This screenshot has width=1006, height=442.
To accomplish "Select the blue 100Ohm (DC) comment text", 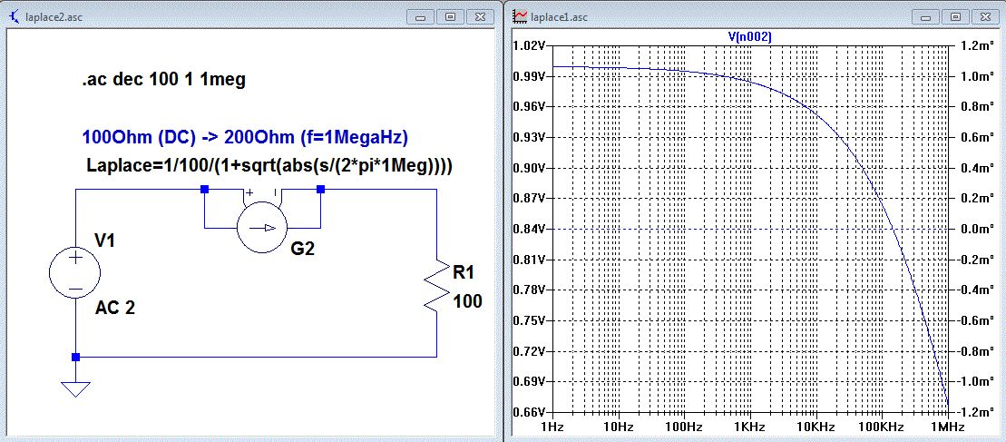I will coord(245,139).
